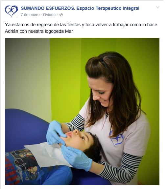Click the therapist's face in the photo
166x189 pixels.
(101, 92)
